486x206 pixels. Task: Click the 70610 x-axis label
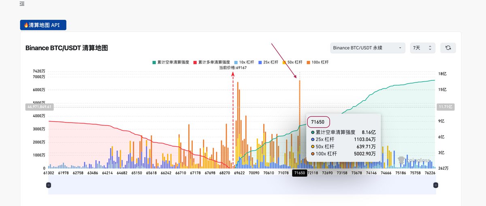269,173
